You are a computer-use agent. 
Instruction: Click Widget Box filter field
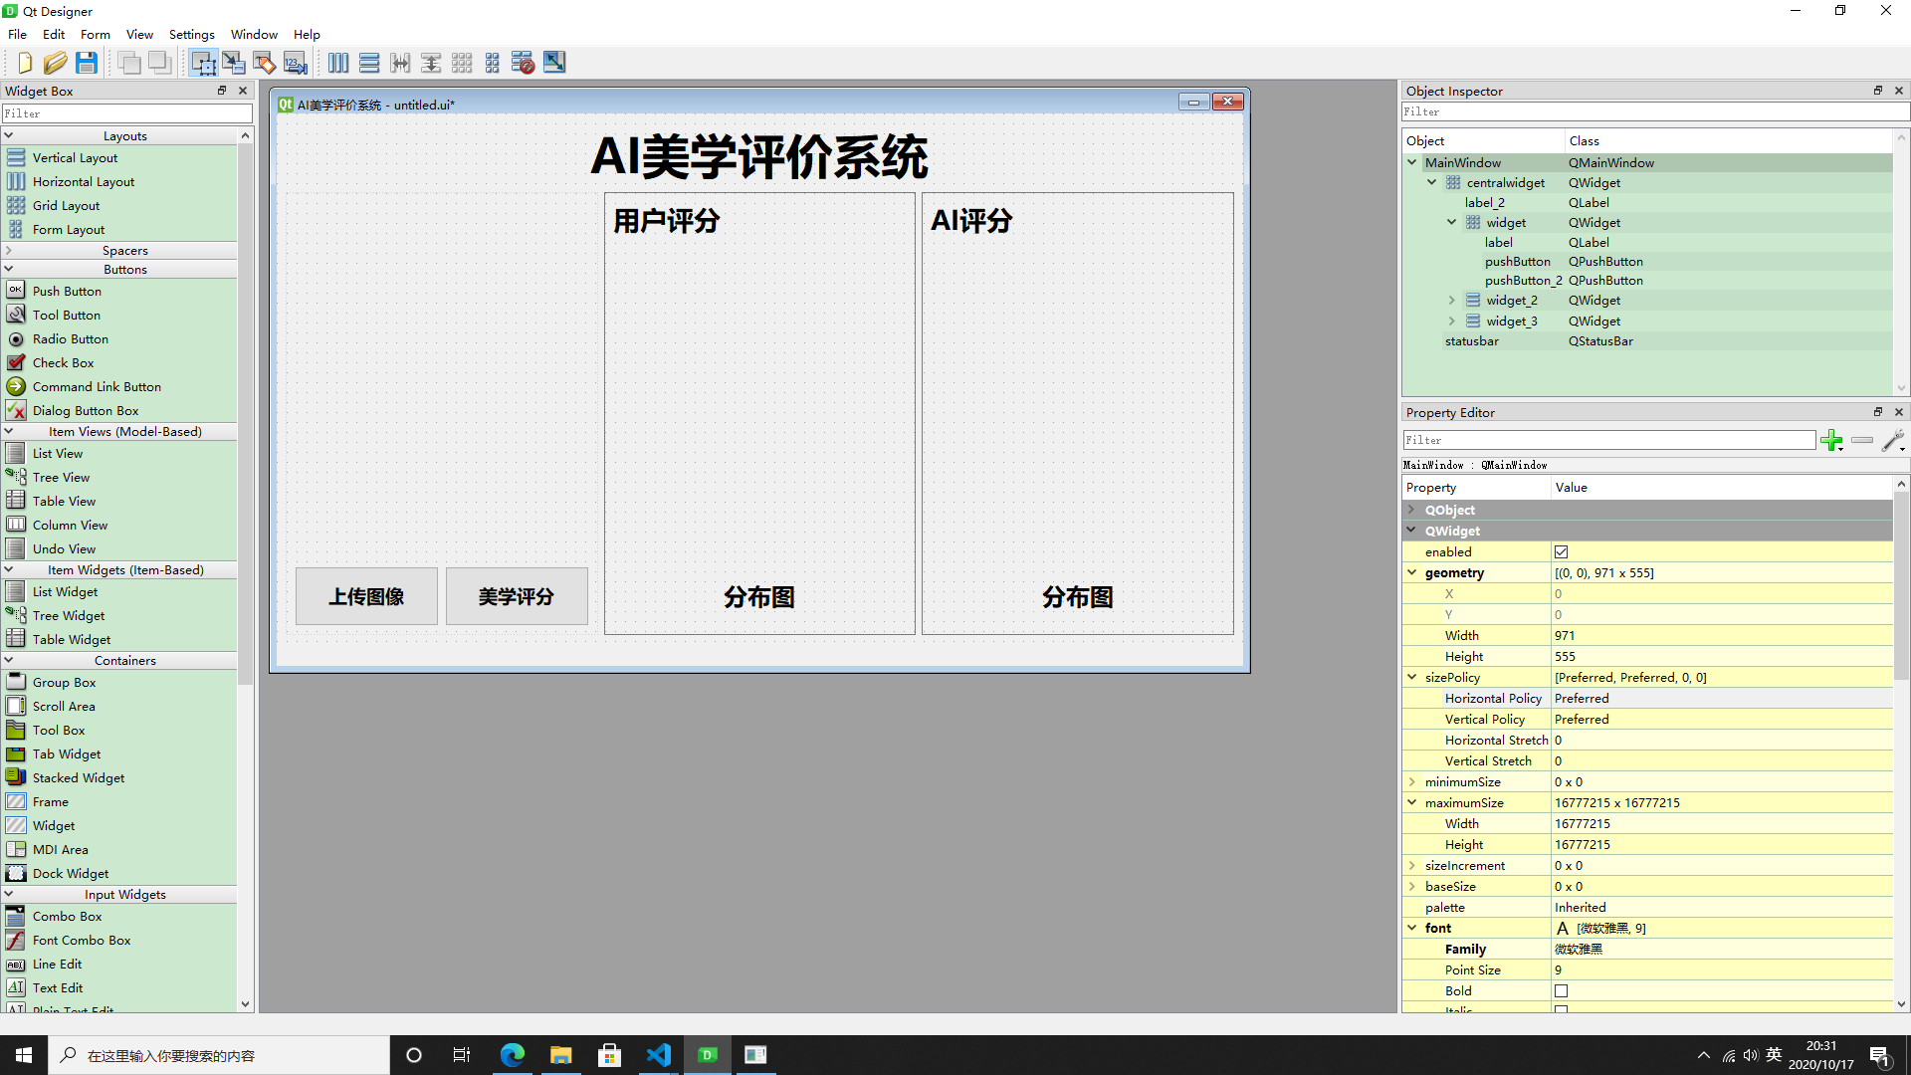127,113
